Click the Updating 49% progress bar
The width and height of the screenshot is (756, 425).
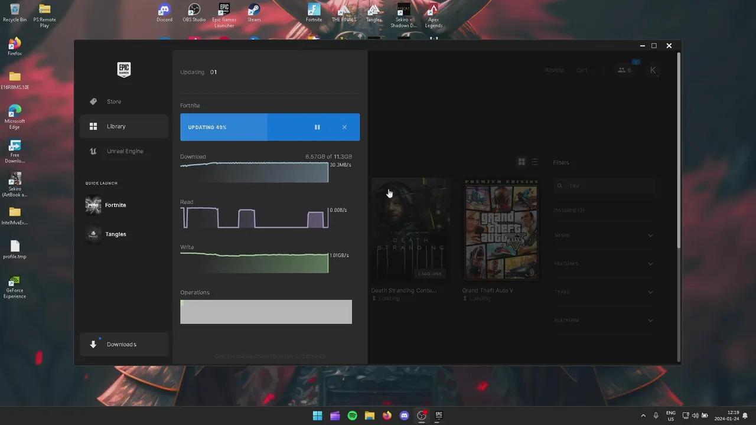[224, 127]
